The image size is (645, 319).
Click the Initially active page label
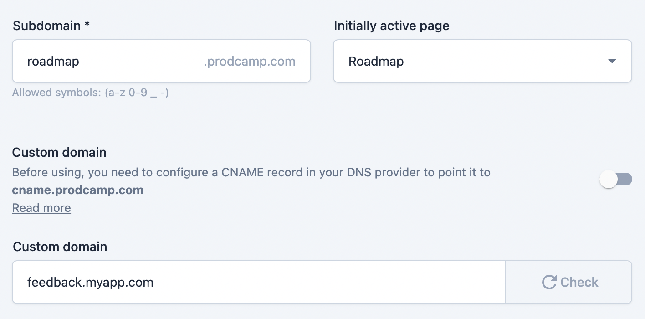coord(392,26)
